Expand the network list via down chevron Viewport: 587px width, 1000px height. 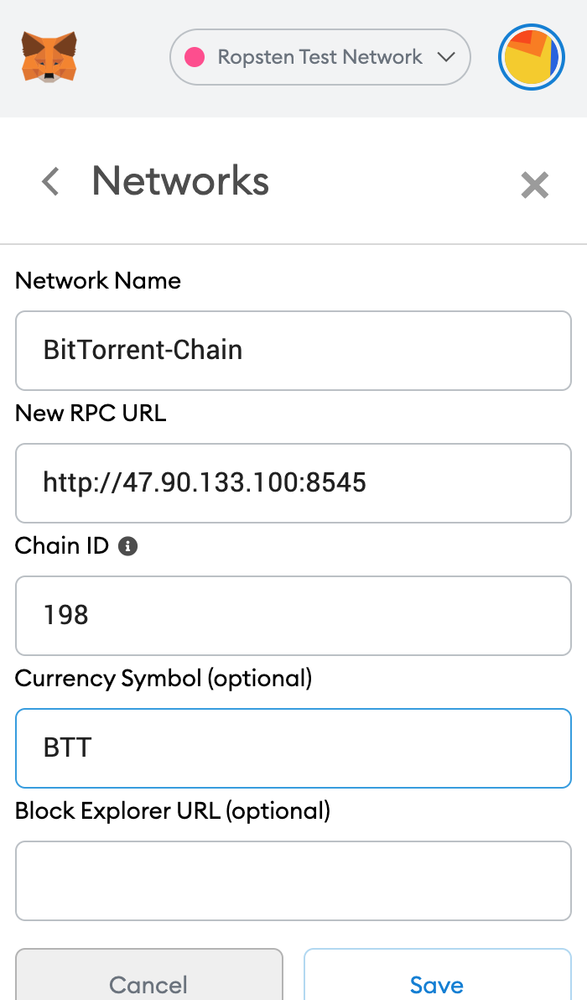point(447,57)
